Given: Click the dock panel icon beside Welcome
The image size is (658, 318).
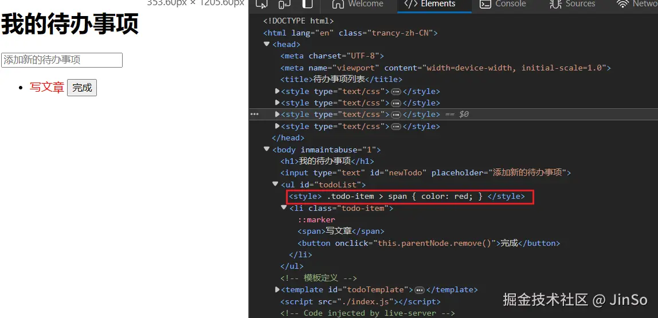Looking at the screenshot, I should [308, 4].
